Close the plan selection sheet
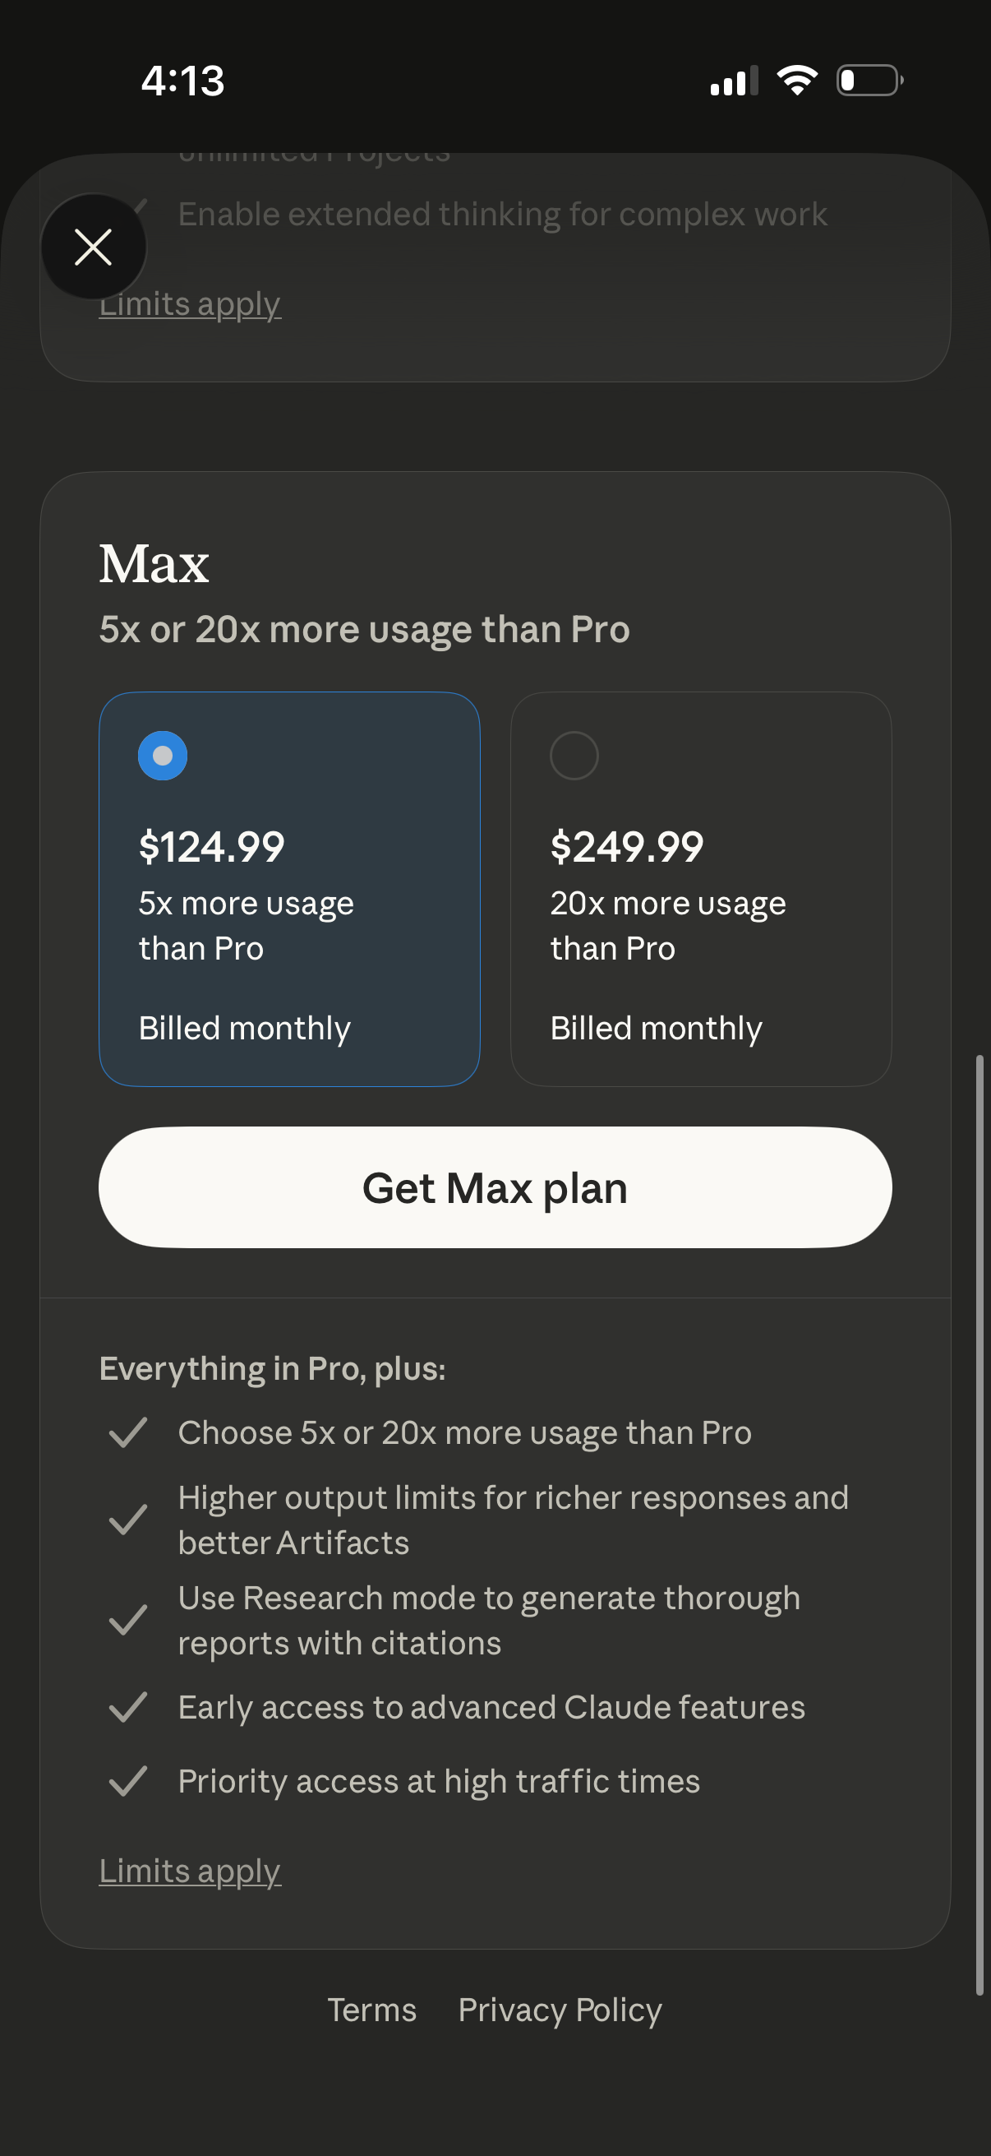Viewport: 991px width, 2156px height. (93, 247)
